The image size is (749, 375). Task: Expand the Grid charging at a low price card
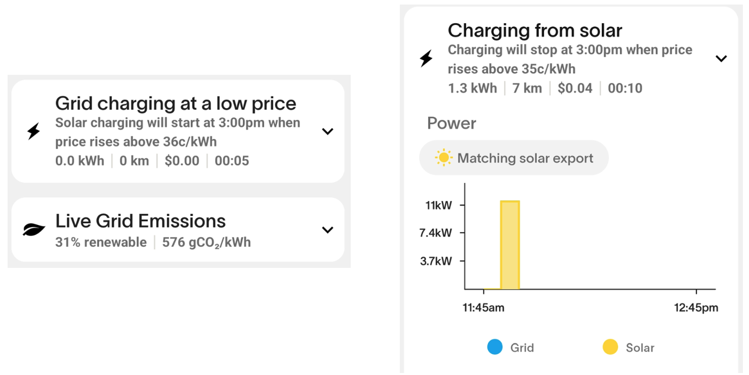328,131
